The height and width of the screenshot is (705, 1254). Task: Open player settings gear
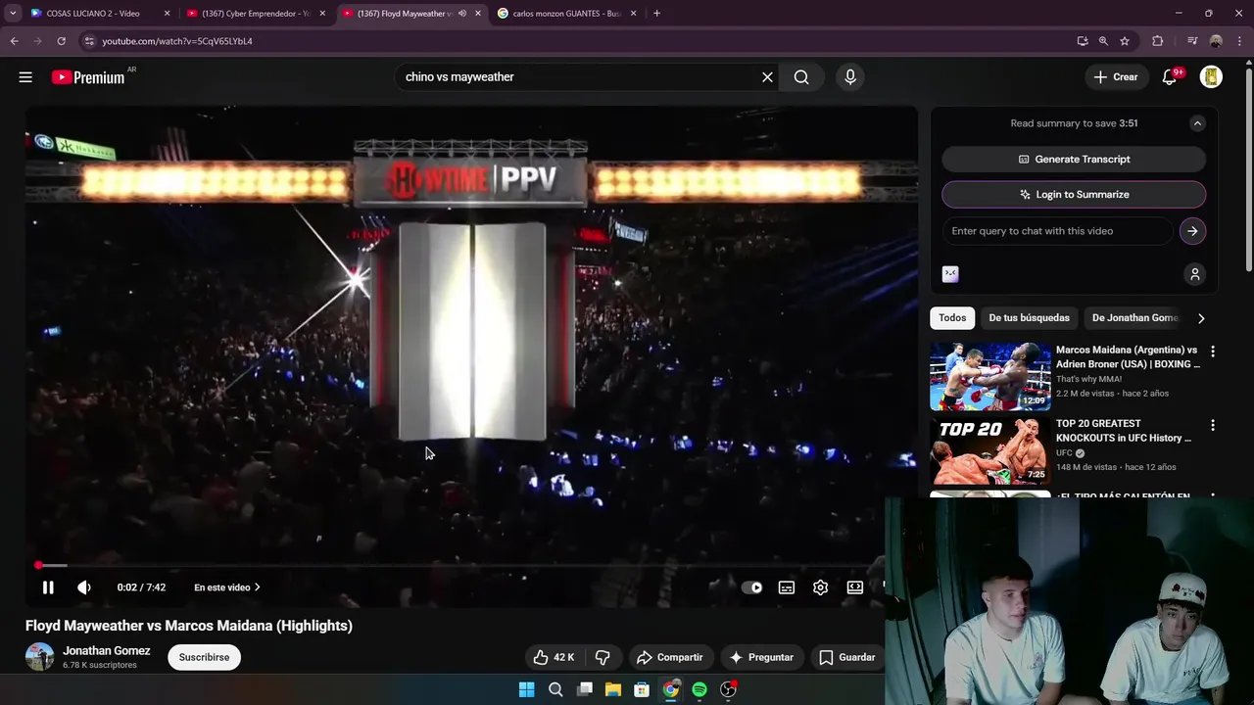coord(821,587)
